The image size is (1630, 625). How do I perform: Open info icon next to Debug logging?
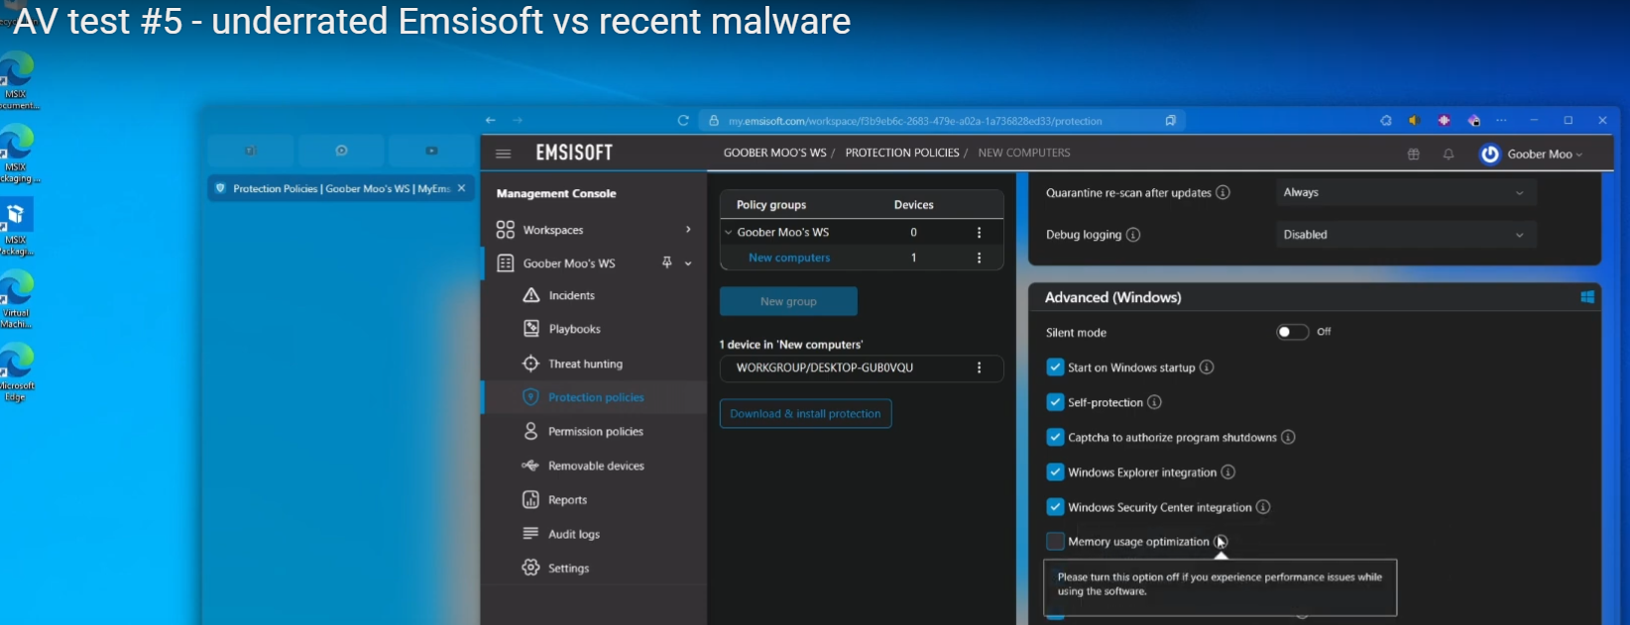[1133, 235]
